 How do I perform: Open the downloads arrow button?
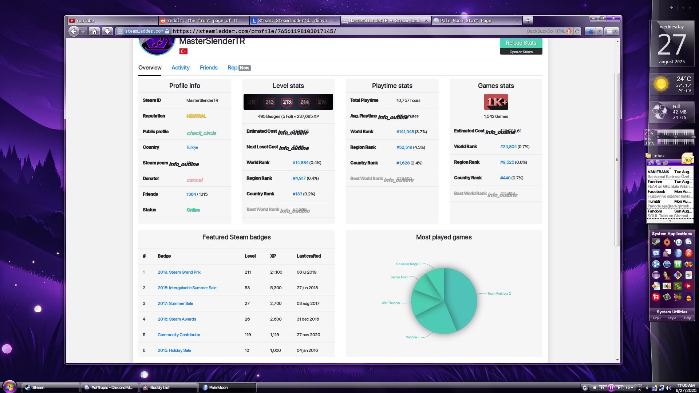pyautogui.click(x=107, y=31)
